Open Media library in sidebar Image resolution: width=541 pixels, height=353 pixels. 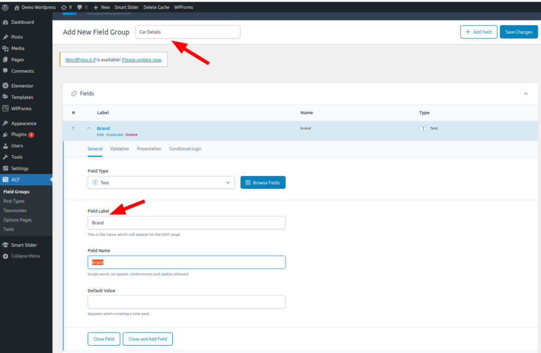click(17, 49)
